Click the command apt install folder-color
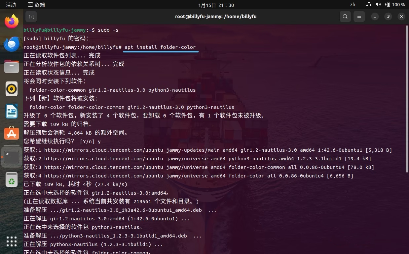The height and width of the screenshot is (254, 409). click(160, 47)
